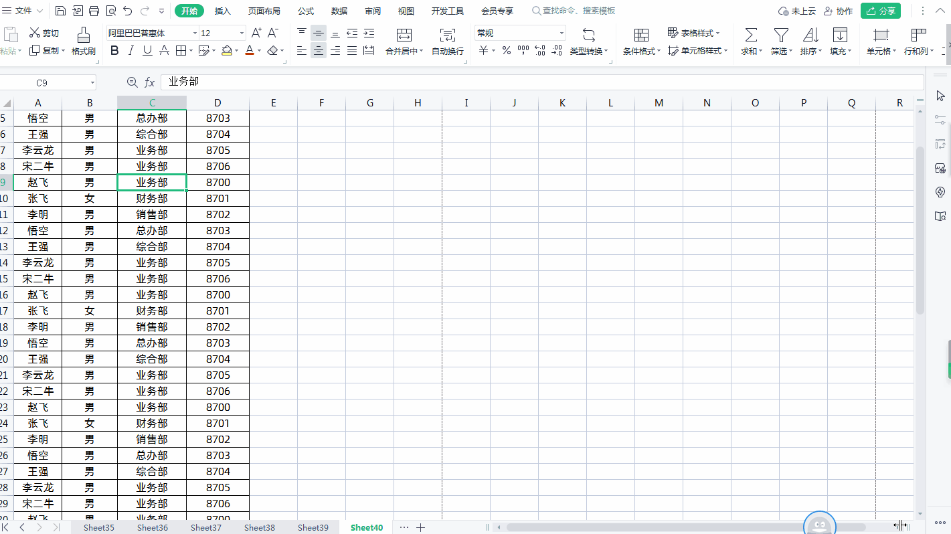Viewport: 951px width, 534px height.
Task: Click the search commands box (查找命令)
Action: (574, 11)
